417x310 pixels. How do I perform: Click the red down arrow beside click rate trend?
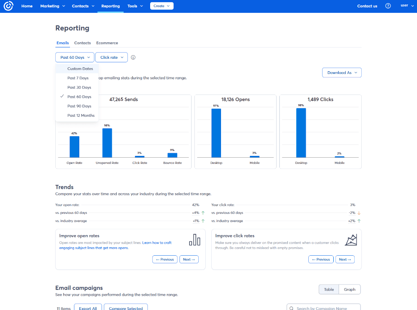(359, 213)
